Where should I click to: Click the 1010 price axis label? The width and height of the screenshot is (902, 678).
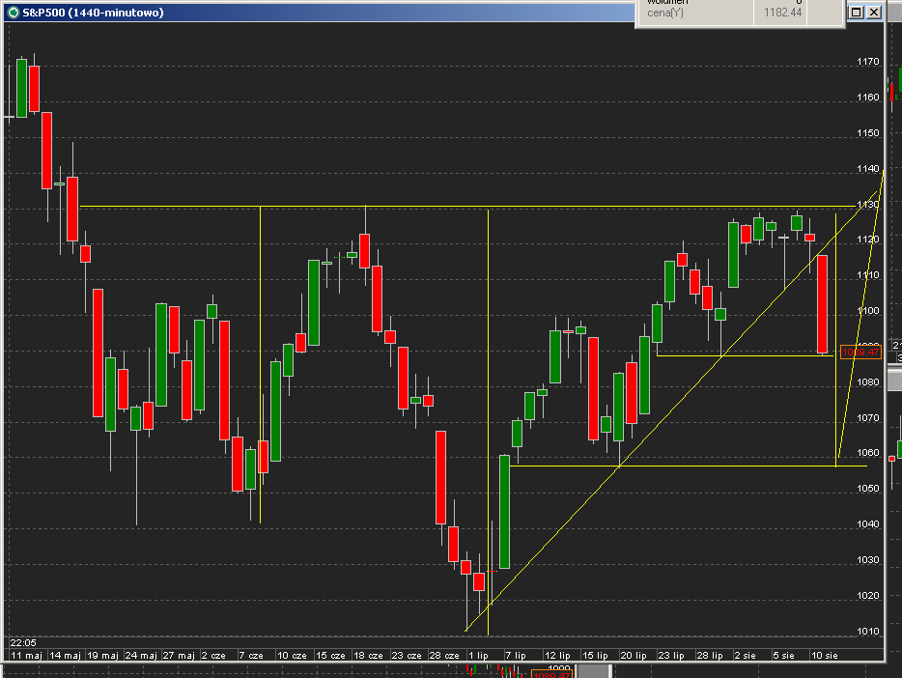pos(867,632)
